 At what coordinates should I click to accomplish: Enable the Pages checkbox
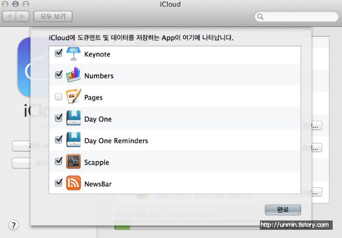click(59, 96)
